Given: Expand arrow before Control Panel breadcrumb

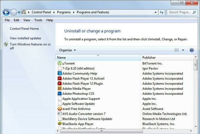Looking at the screenshot, I should click(x=29, y=12).
